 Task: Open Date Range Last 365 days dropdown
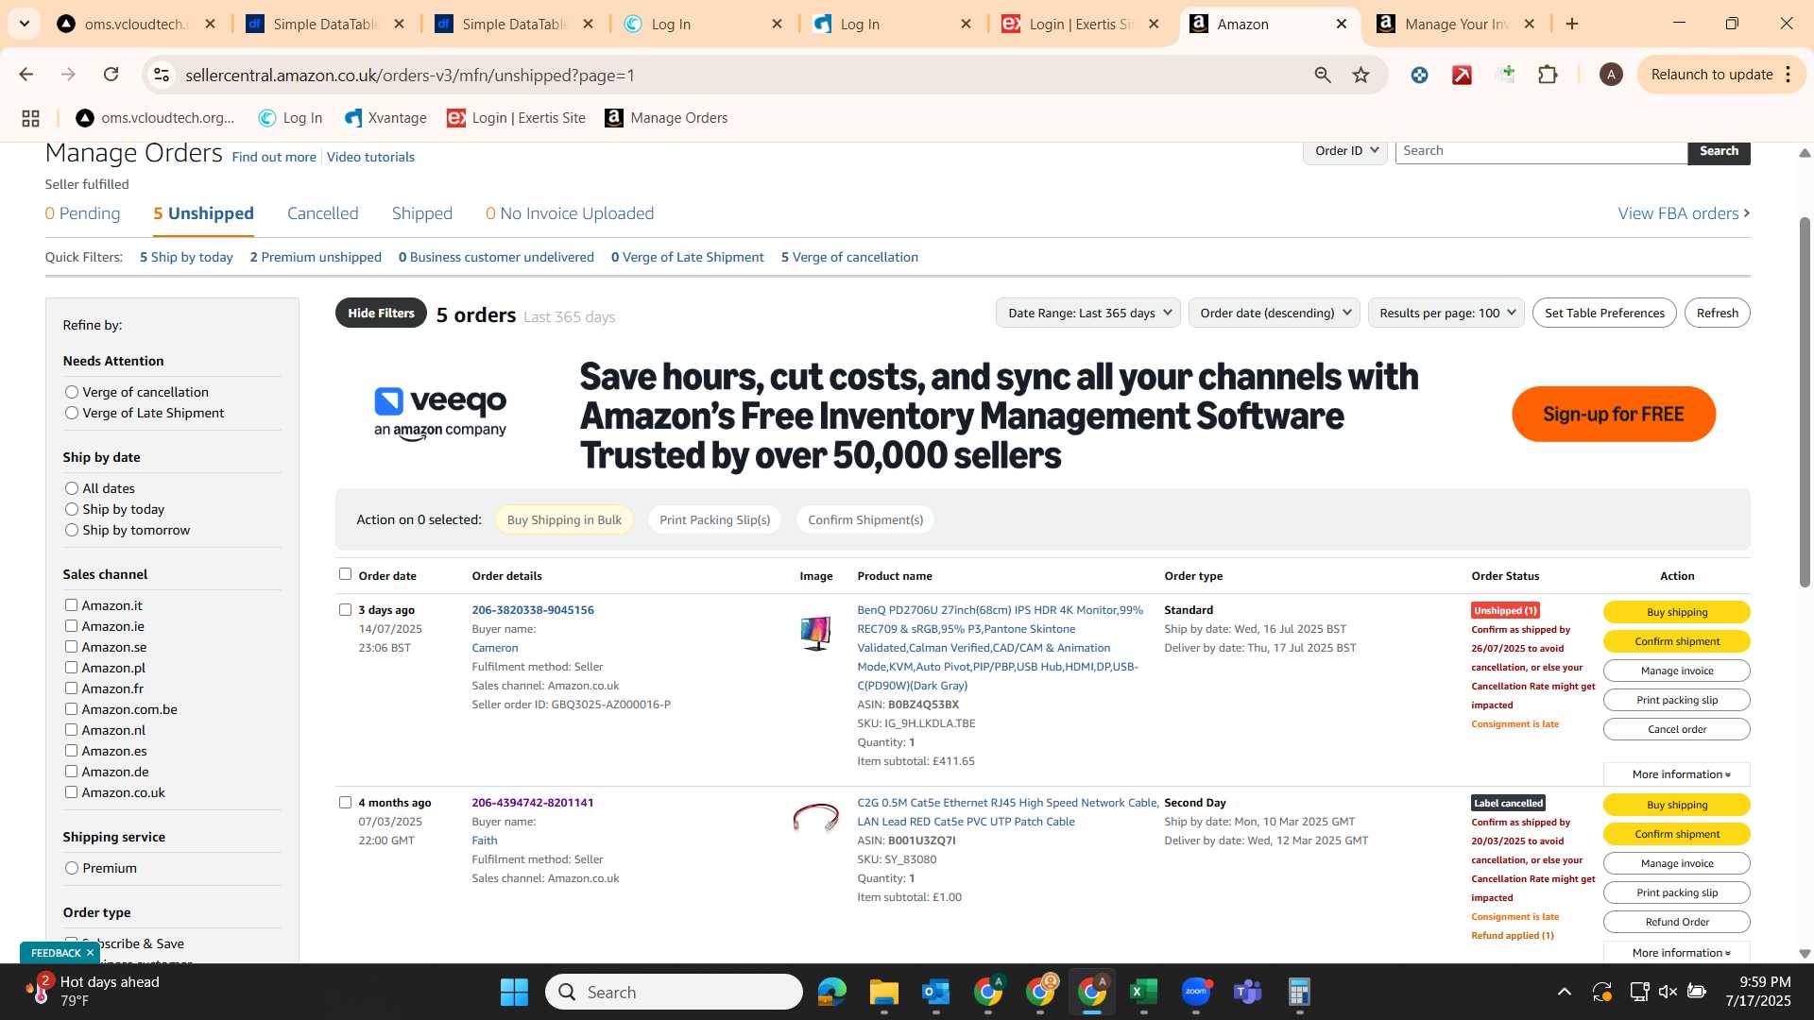coord(1088,313)
